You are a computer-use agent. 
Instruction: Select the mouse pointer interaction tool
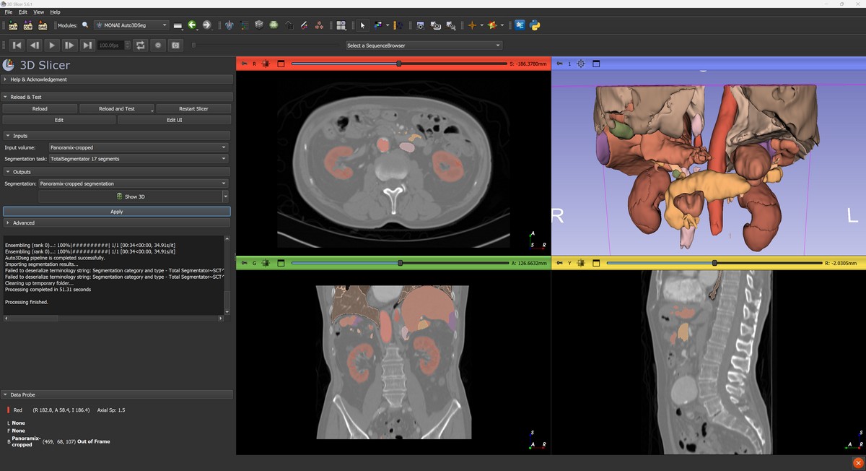point(362,25)
